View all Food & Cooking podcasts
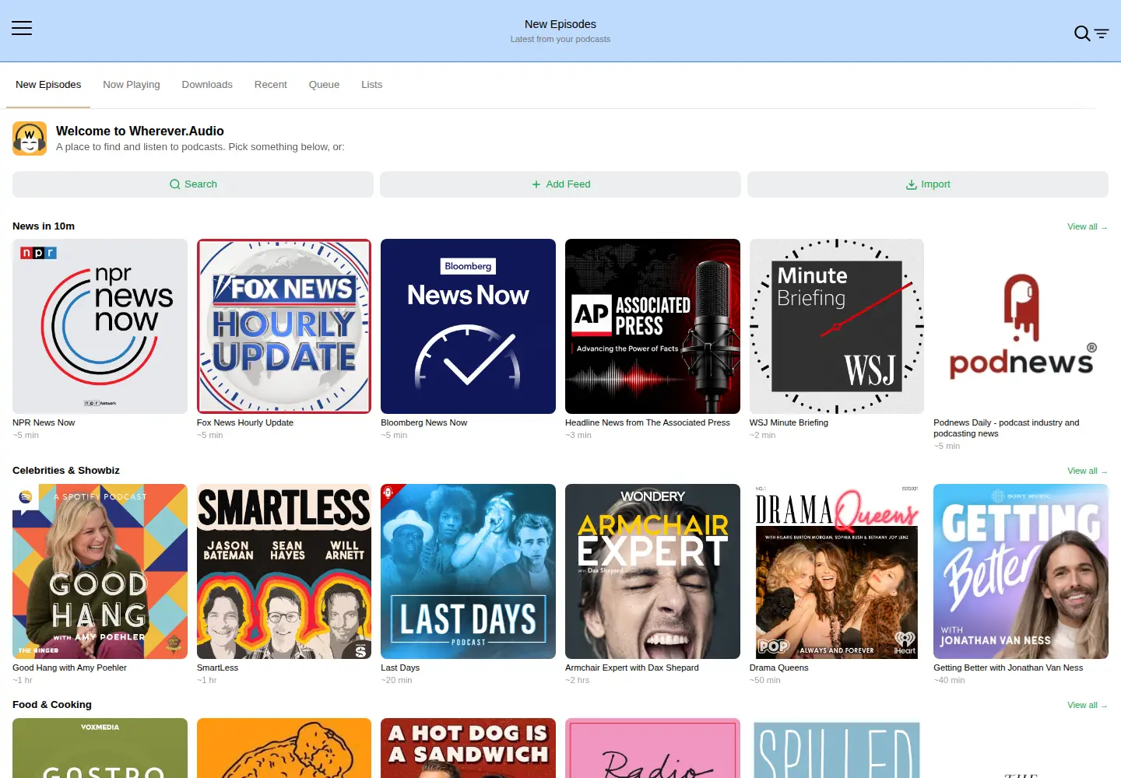This screenshot has height=778, width=1121. (1087, 705)
